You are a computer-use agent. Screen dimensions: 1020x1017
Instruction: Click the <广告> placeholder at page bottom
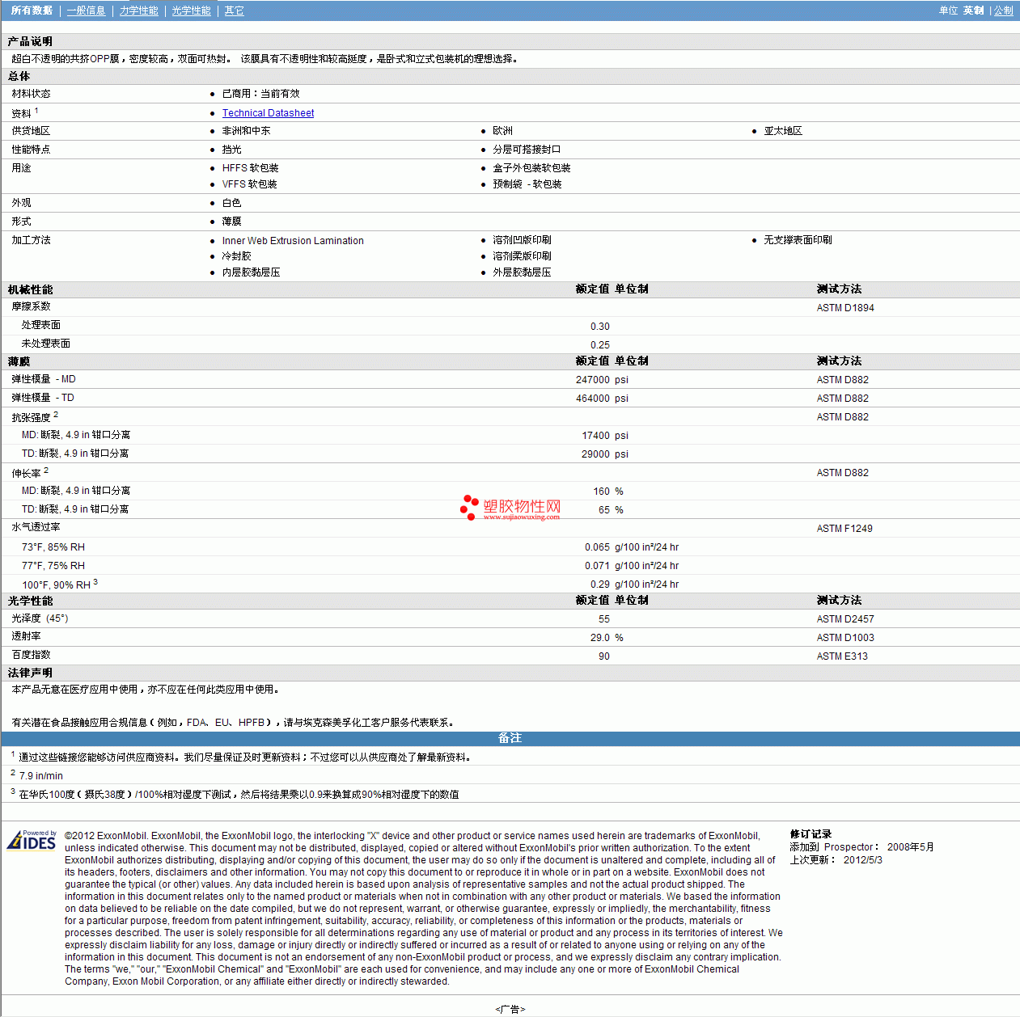point(510,1009)
